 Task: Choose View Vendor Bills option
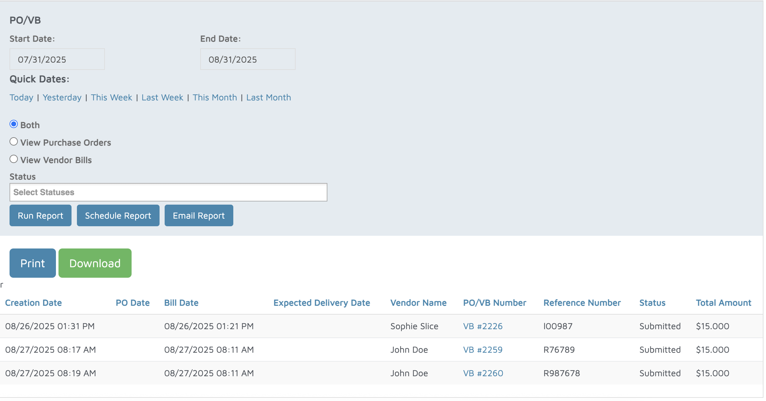(14, 159)
